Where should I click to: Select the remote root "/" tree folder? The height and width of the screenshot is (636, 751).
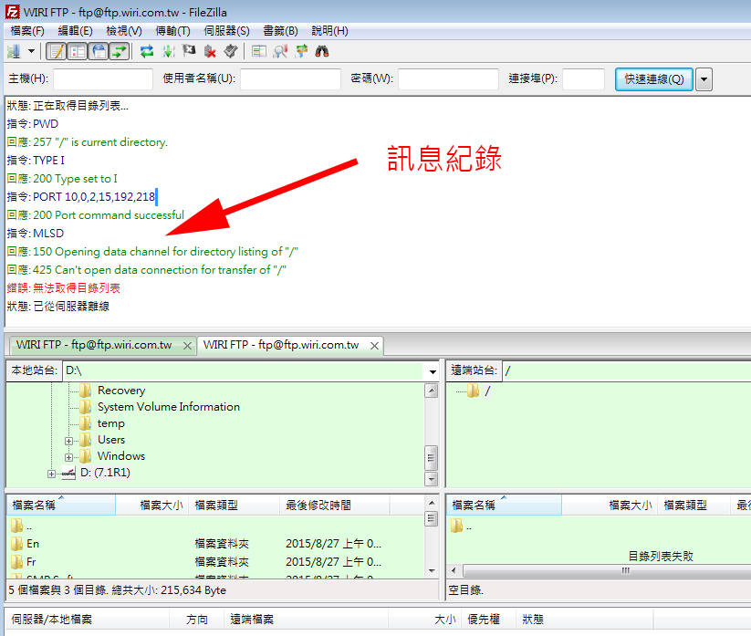(487, 391)
